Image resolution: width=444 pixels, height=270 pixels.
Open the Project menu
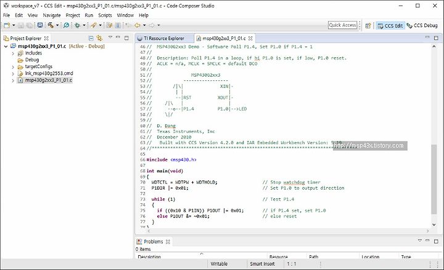[73, 15]
